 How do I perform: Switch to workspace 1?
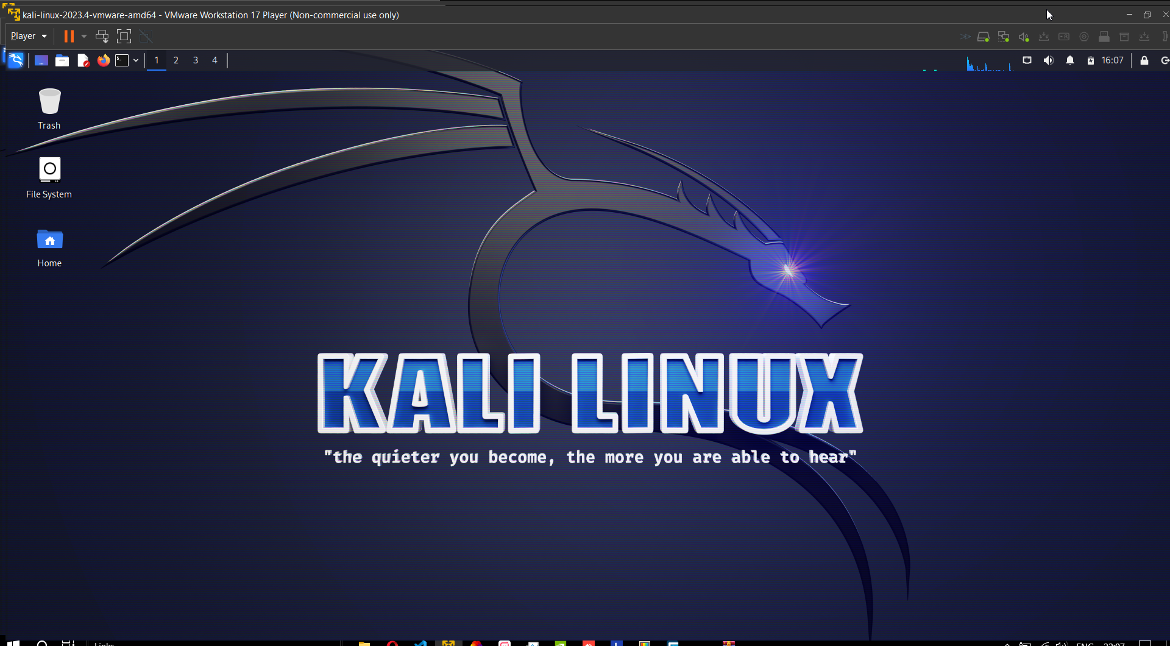coord(157,60)
